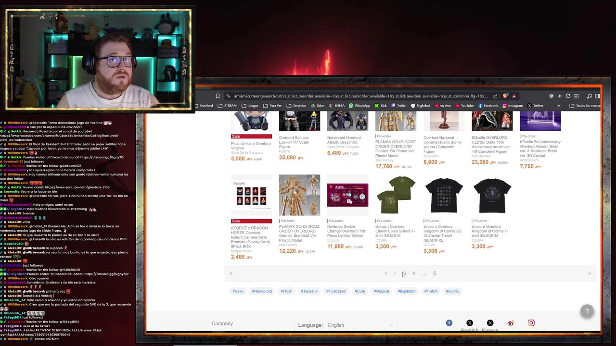Open the Language English dropdown

[360, 325]
